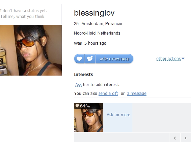Click the Ask link about interests
The height and width of the screenshot is (142, 191).
(x=78, y=84)
